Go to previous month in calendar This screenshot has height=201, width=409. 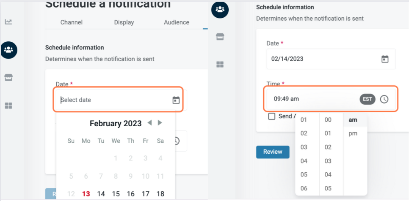pyautogui.click(x=149, y=123)
